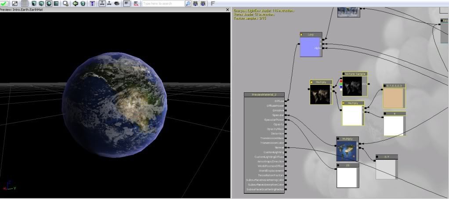Click the Normal input row
Image resolution: width=449 pixels, height=199 pixels.
tap(280, 147)
